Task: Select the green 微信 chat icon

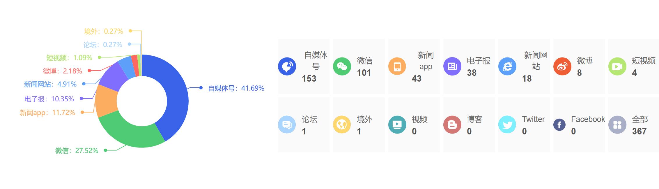Action: point(342,66)
